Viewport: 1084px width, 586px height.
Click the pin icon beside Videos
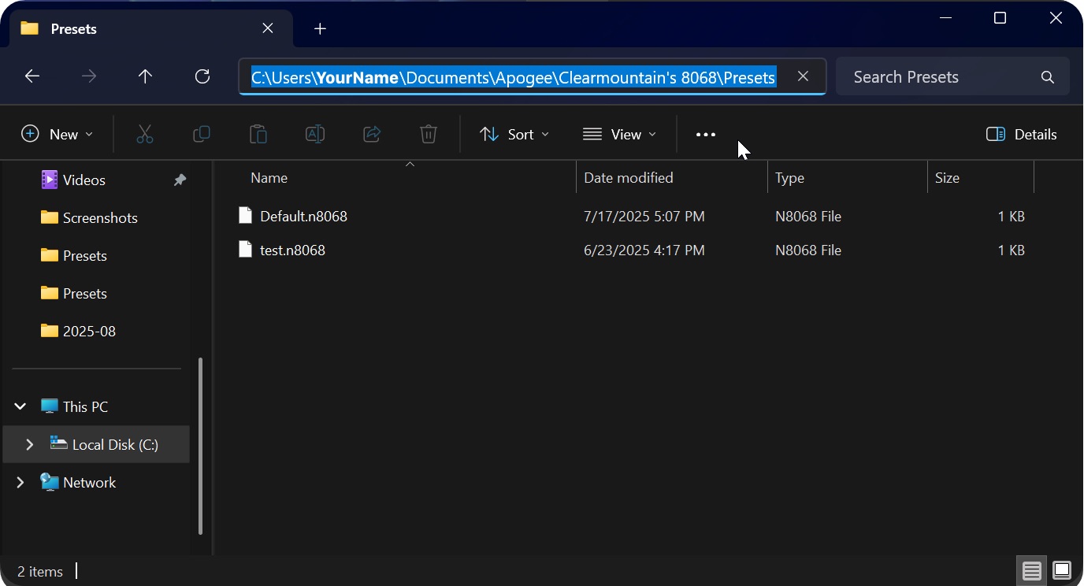(x=180, y=180)
